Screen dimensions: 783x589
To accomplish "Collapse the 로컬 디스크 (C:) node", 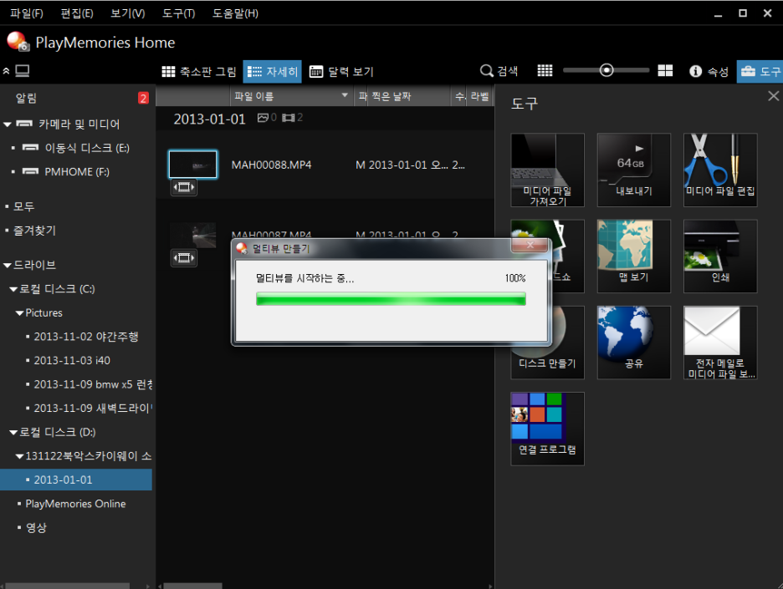I will click(13, 289).
